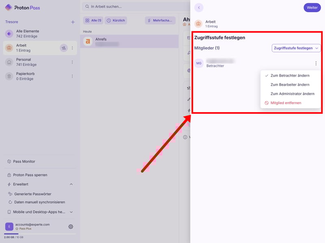Select Zum Betrachter ändern option
This screenshot has height=243, width=325.
(290, 76)
